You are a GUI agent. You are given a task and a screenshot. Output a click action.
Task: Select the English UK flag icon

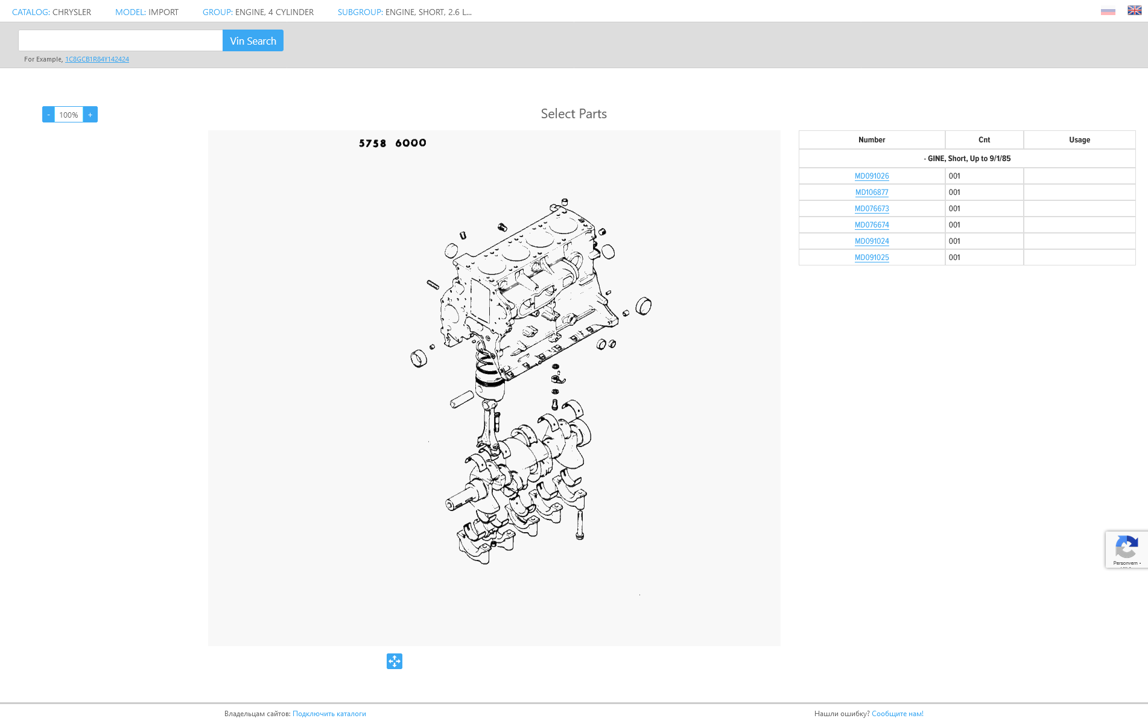click(x=1134, y=10)
